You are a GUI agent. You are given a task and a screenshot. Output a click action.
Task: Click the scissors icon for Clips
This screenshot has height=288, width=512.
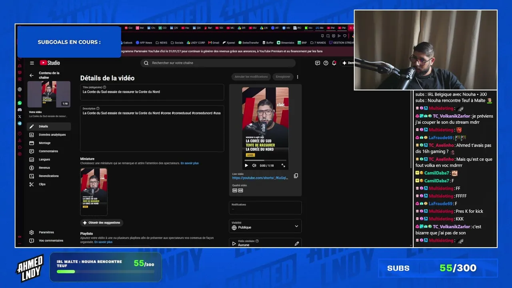point(32,184)
